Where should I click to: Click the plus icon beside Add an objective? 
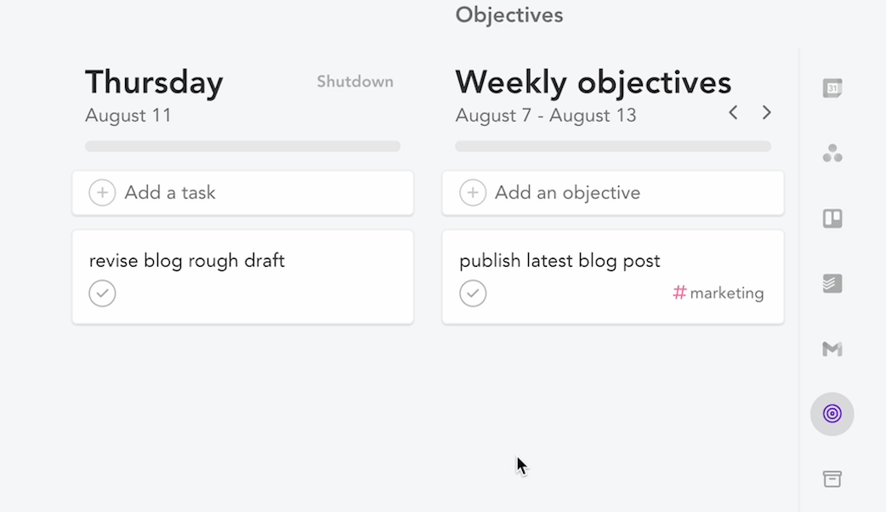pos(473,193)
